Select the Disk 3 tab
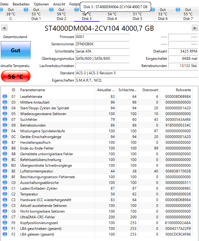 [x=87, y=14]
